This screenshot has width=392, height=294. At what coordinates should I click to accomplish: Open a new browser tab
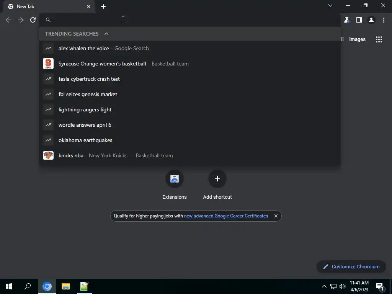[x=103, y=7]
